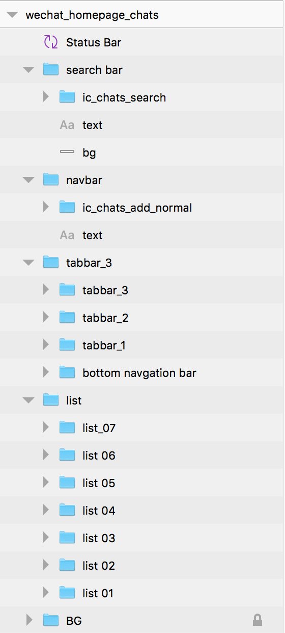
Task: Expand the bottom navgation bar group
Action: (x=46, y=373)
